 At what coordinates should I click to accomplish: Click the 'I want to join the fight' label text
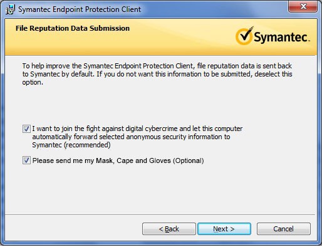(137, 137)
